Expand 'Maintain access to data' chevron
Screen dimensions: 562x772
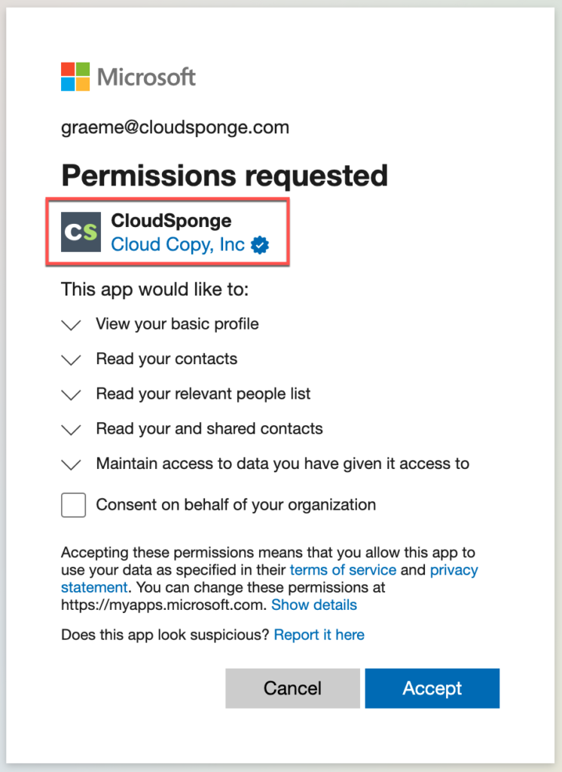click(x=72, y=464)
